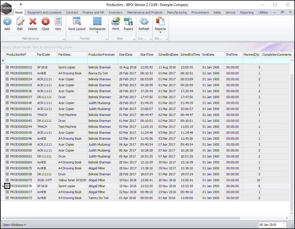Click the horizontal scrollbar thumb
This screenshot has width=295, height=229.
click(x=123, y=218)
